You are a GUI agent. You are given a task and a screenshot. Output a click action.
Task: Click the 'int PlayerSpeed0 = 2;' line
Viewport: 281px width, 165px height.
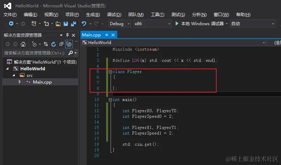148,116
